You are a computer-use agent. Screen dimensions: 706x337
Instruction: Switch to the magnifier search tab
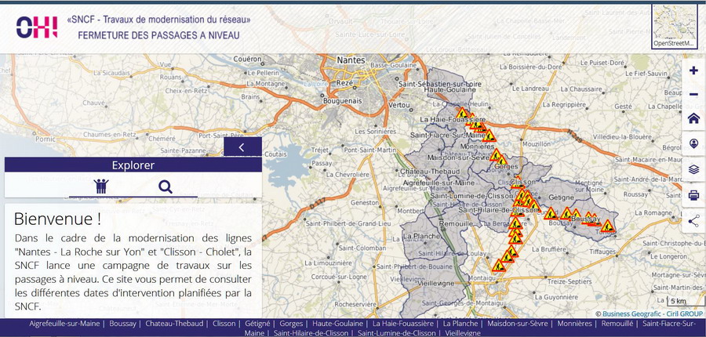tap(165, 186)
